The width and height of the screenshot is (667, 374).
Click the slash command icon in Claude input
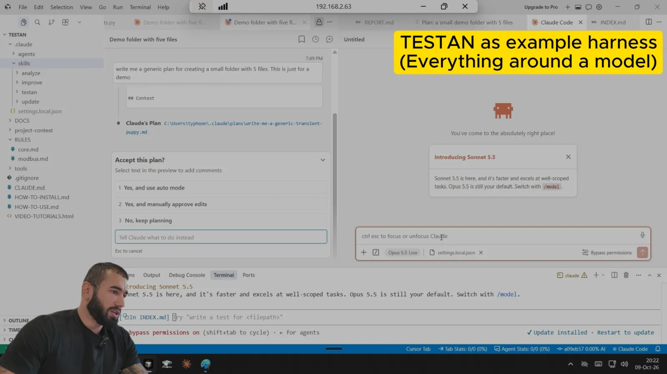click(376, 252)
